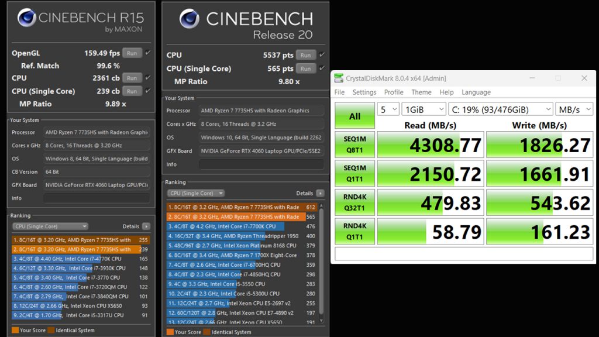Screen dimensions: 599x337
Task: Select the i7-3720QM CPU row in R15 ranking
Action: [x=80, y=287]
